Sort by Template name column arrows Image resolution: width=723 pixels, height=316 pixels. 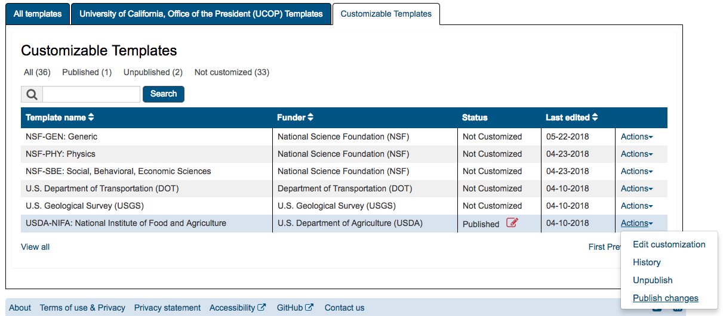[91, 117]
